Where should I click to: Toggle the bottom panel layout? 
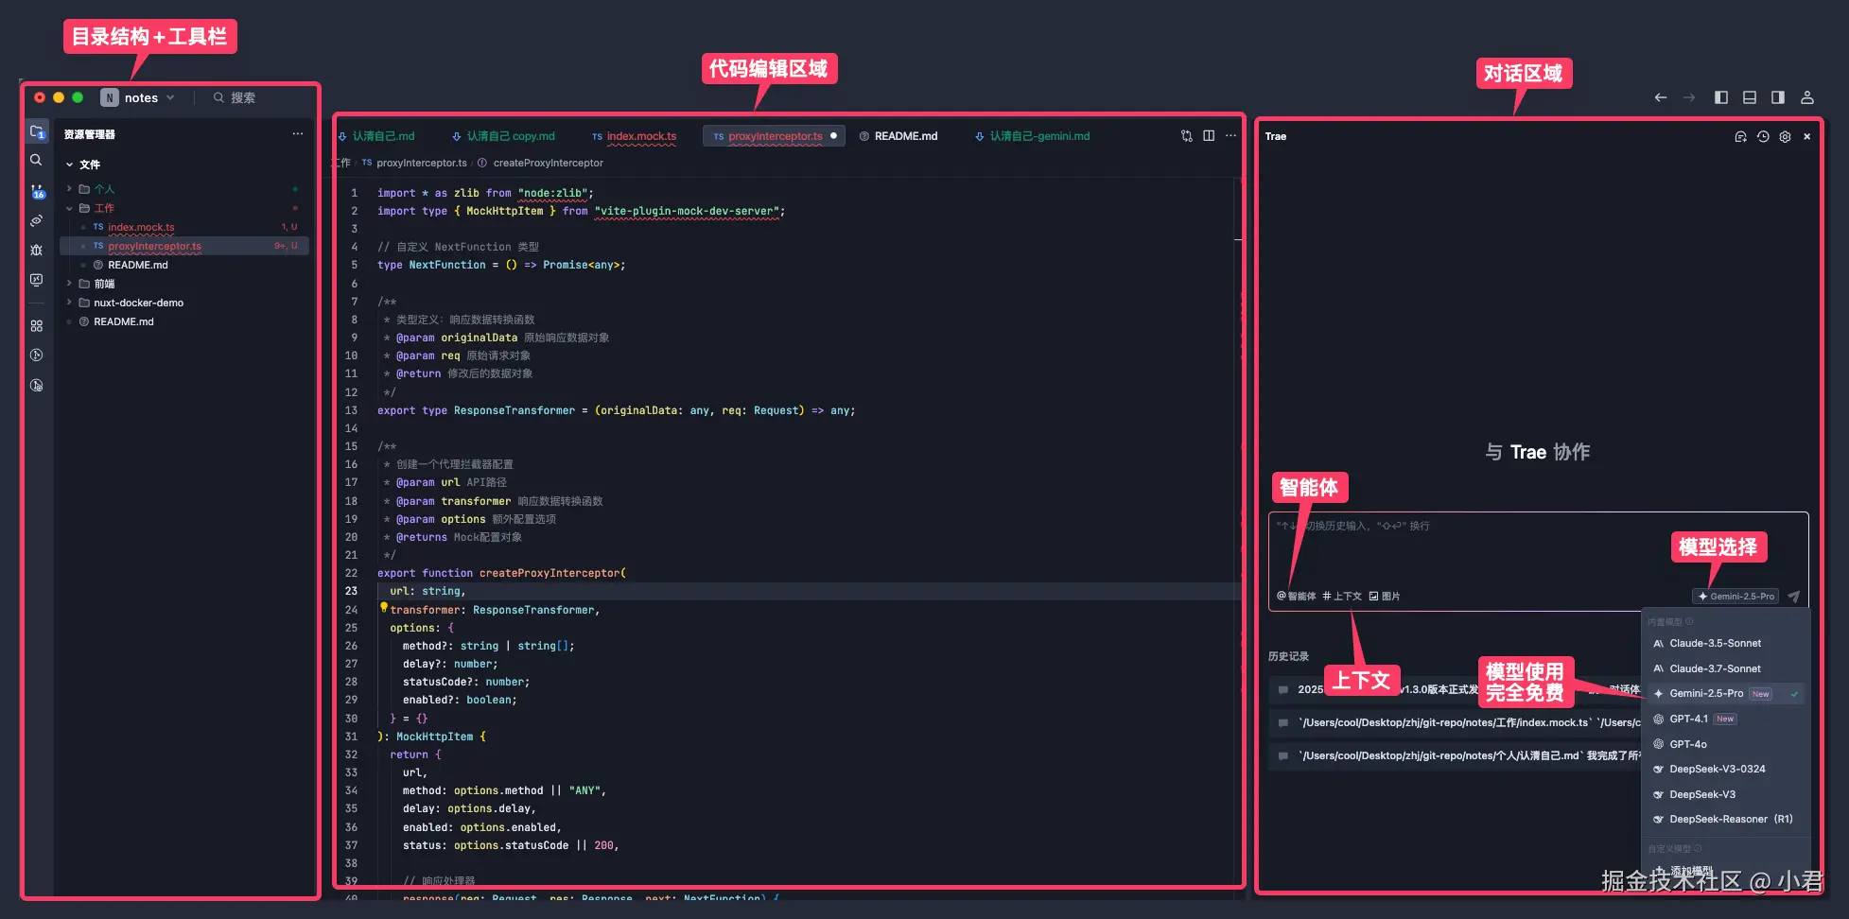click(x=1750, y=97)
